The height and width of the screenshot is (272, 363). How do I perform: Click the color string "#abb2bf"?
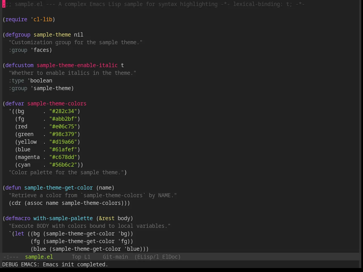63,119
